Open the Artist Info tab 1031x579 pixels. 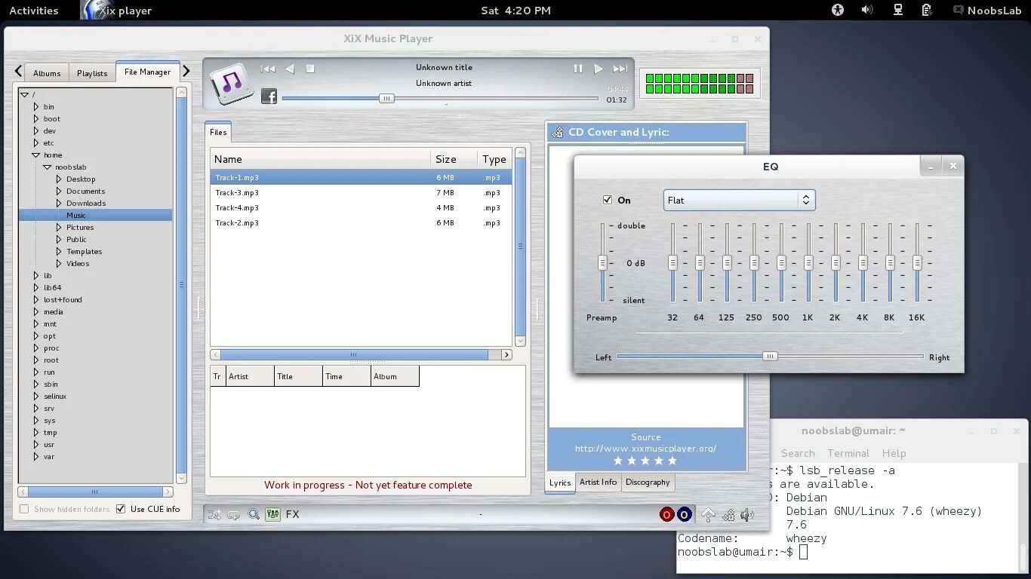[598, 482]
